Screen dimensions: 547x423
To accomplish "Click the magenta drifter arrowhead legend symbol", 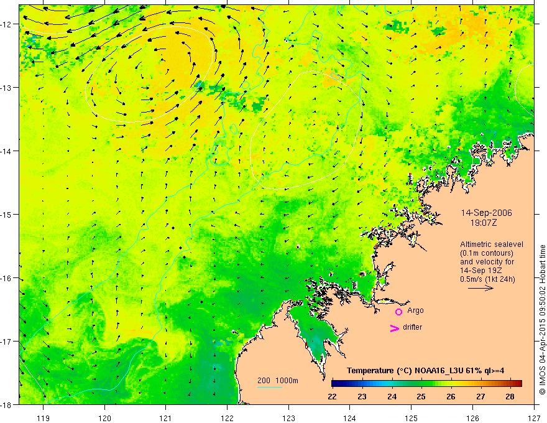I will point(395,328).
